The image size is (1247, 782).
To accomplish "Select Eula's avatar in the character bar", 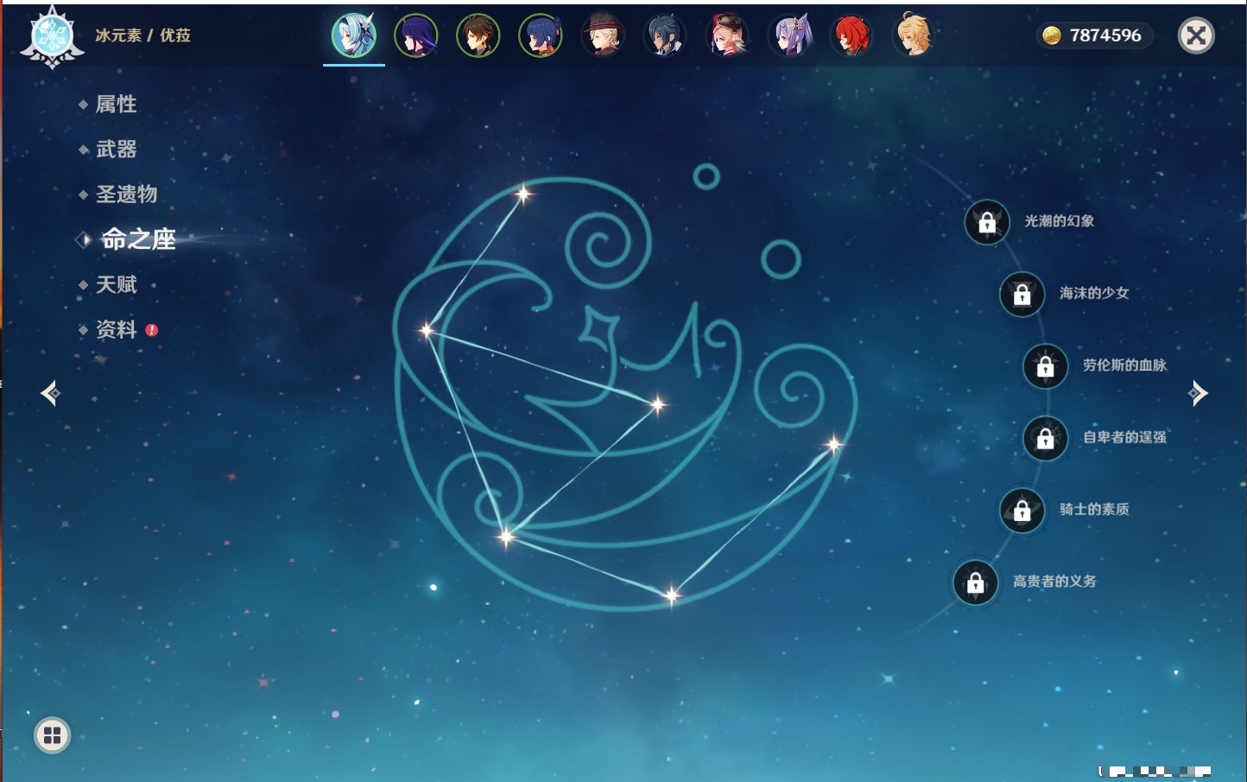I will [354, 35].
